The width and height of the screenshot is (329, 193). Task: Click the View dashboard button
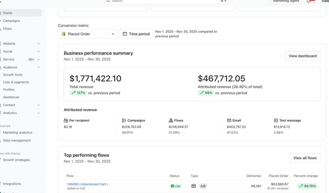coord(302,56)
